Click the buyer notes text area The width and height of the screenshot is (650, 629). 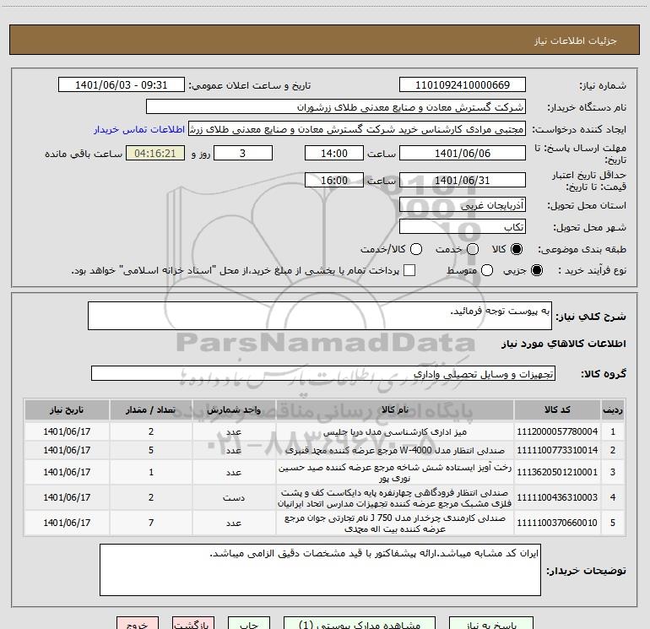[320, 570]
